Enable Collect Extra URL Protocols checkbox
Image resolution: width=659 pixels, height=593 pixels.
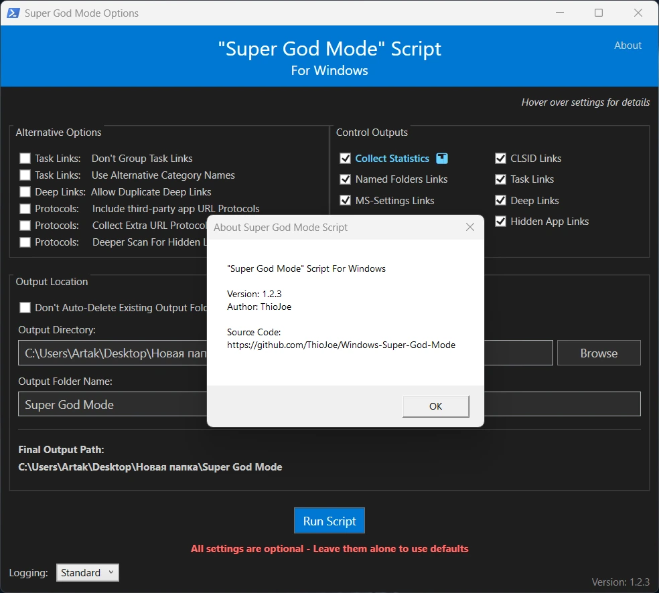pyautogui.click(x=25, y=226)
